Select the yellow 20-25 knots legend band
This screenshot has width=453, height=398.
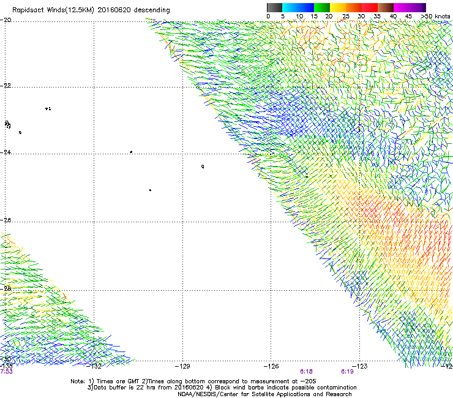point(338,7)
